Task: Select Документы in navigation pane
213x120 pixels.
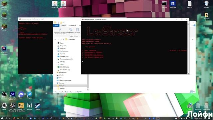Action: pos(63,46)
